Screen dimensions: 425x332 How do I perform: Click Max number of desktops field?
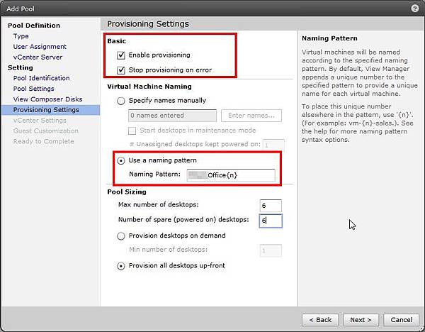pos(271,206)
